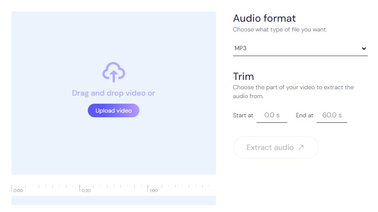Click the Start at time field
Viewport: 378px width, 212px height.
pyautogui.click(x=272, y=116)
